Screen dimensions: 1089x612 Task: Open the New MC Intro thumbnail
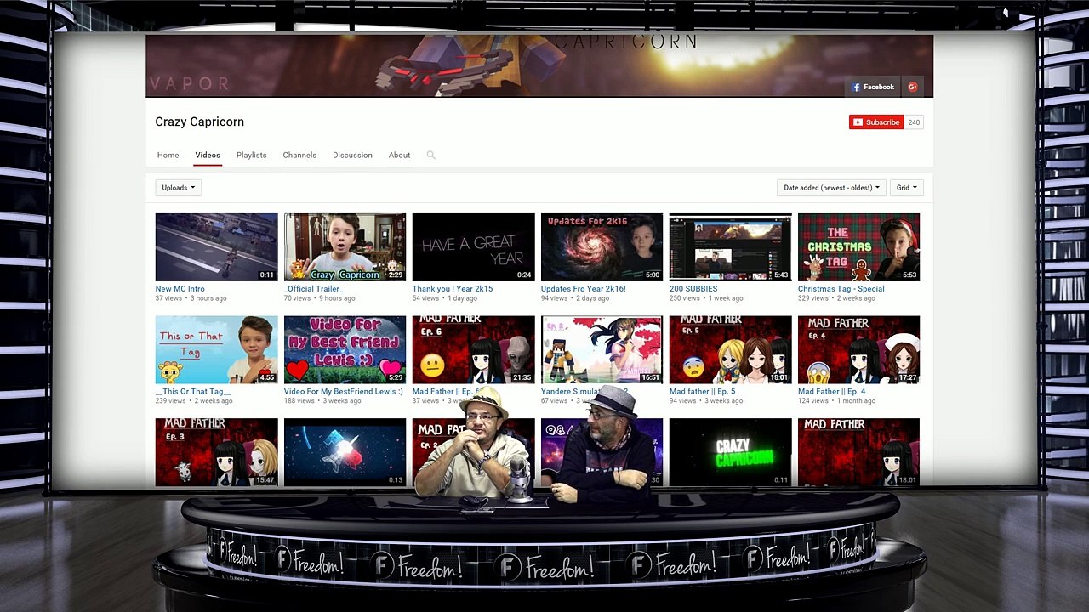[216, 247]
